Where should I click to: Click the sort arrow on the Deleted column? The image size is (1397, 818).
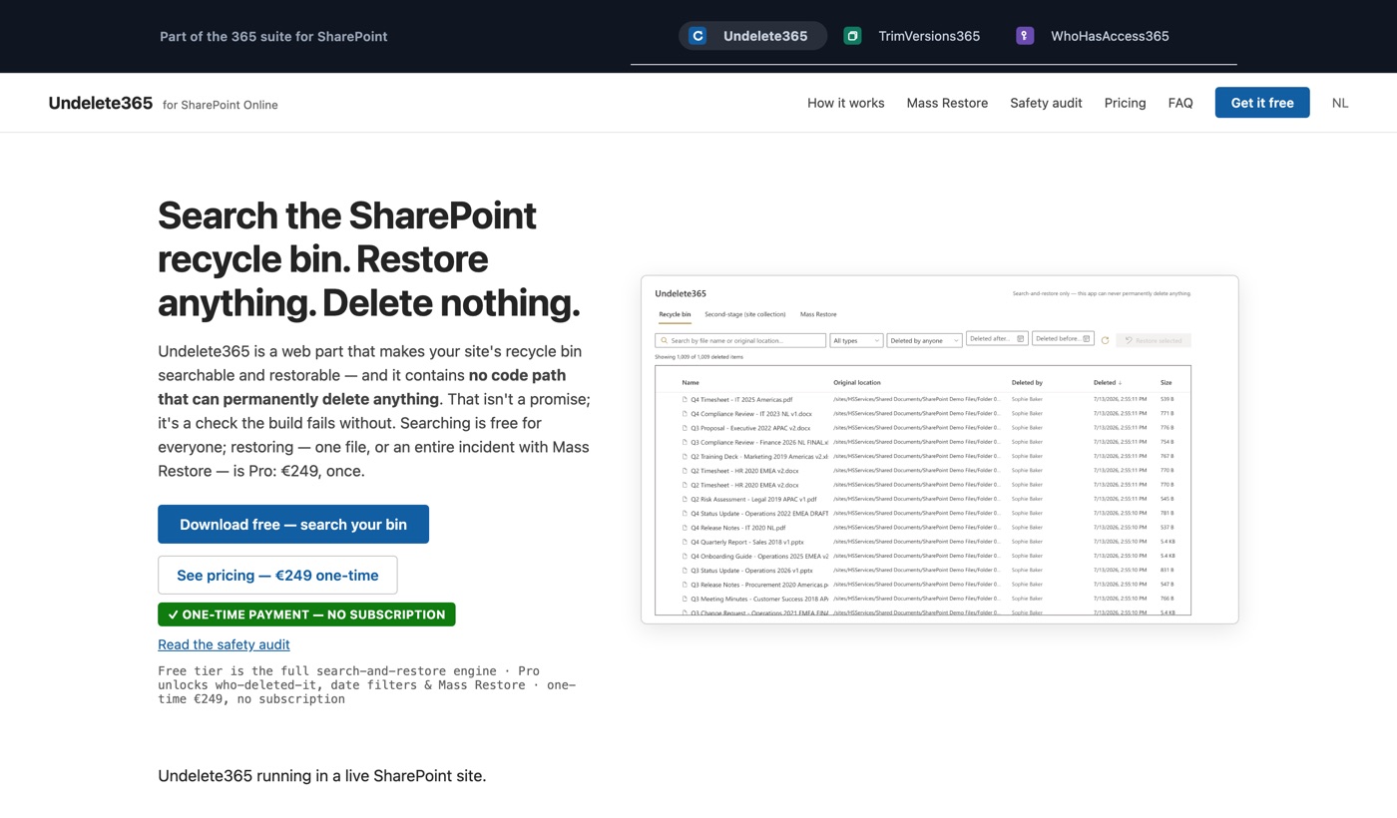1120,382
